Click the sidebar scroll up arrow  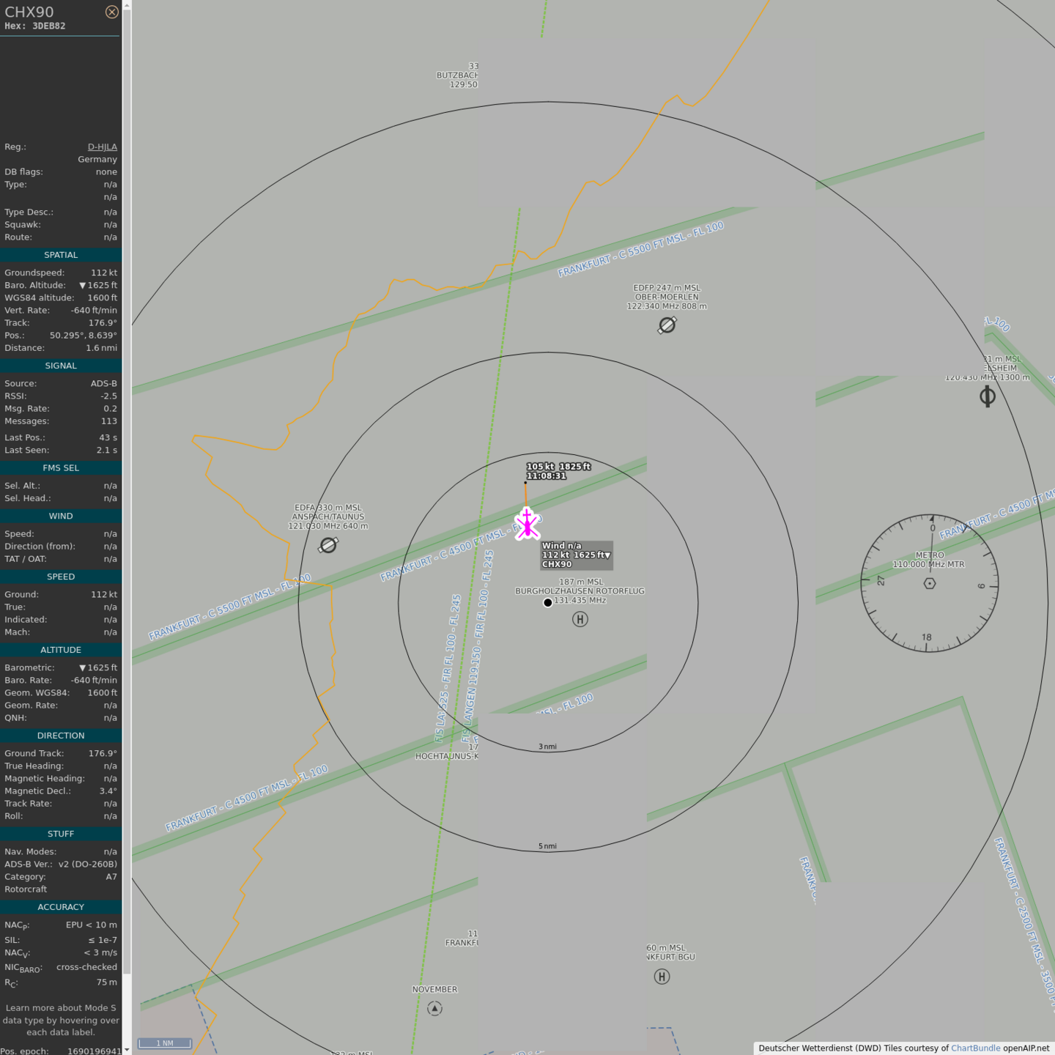point(127,5)
